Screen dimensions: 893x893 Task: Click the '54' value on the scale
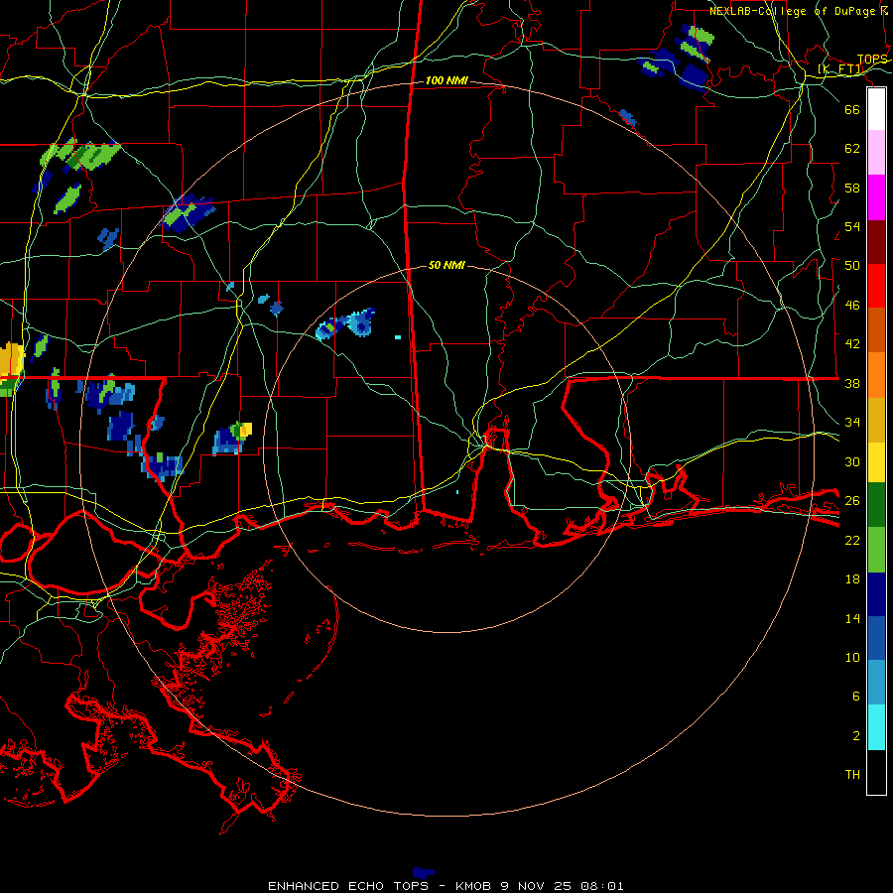(852, 226)
